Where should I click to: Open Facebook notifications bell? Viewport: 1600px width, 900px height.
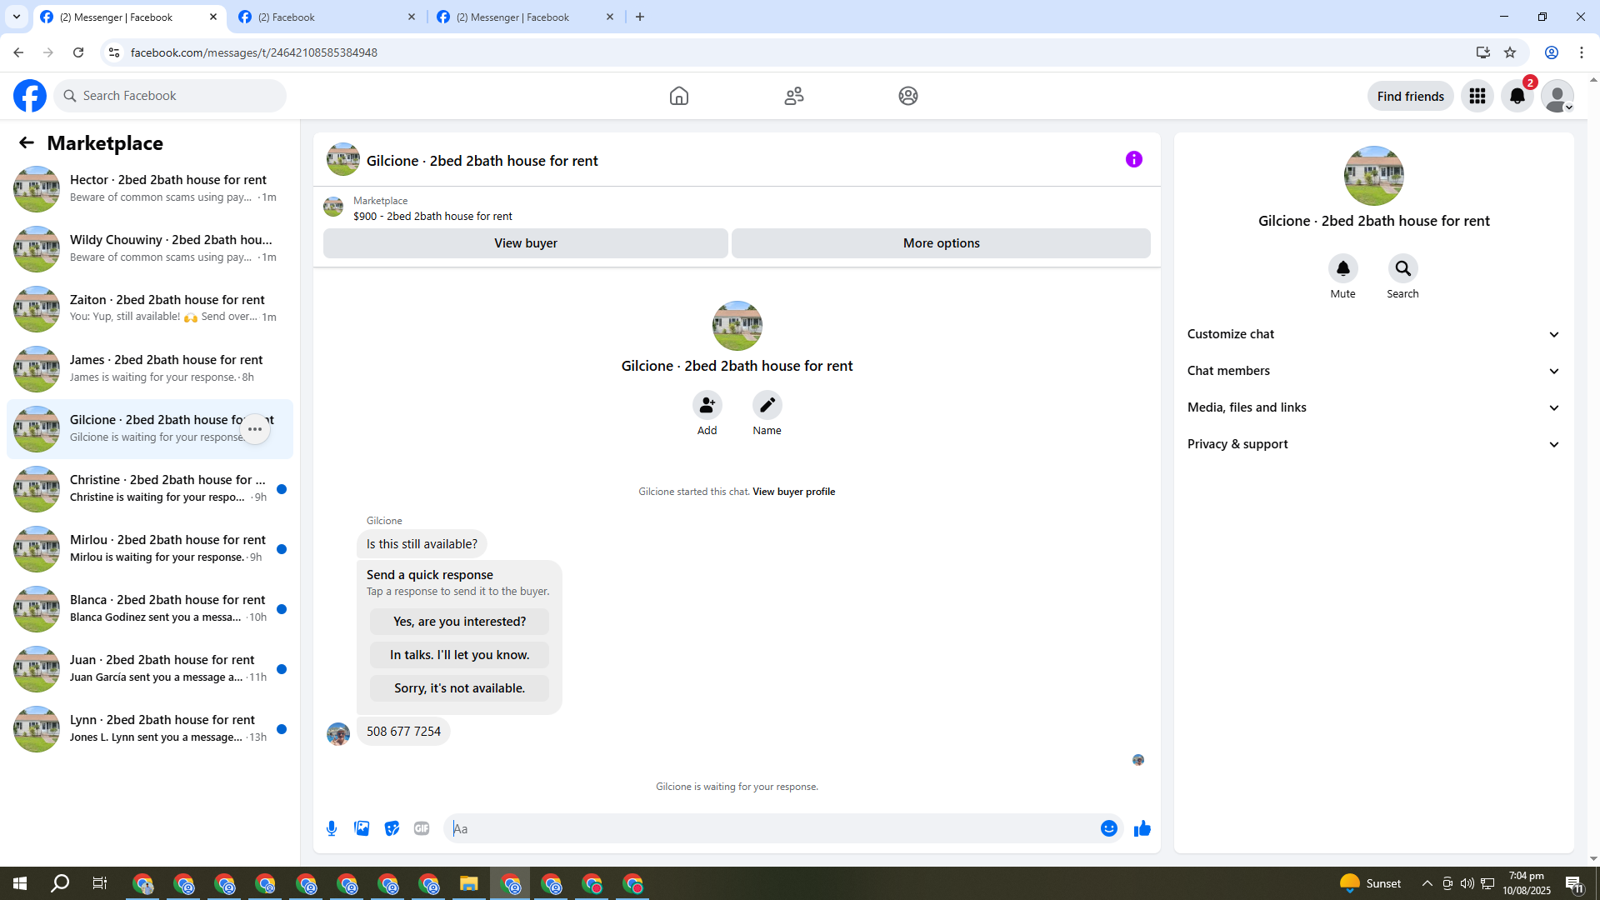1517,96
